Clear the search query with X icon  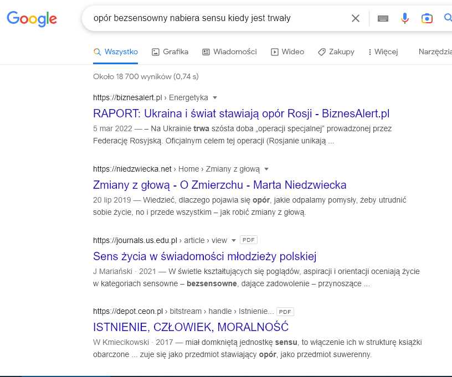pos(356,18)
